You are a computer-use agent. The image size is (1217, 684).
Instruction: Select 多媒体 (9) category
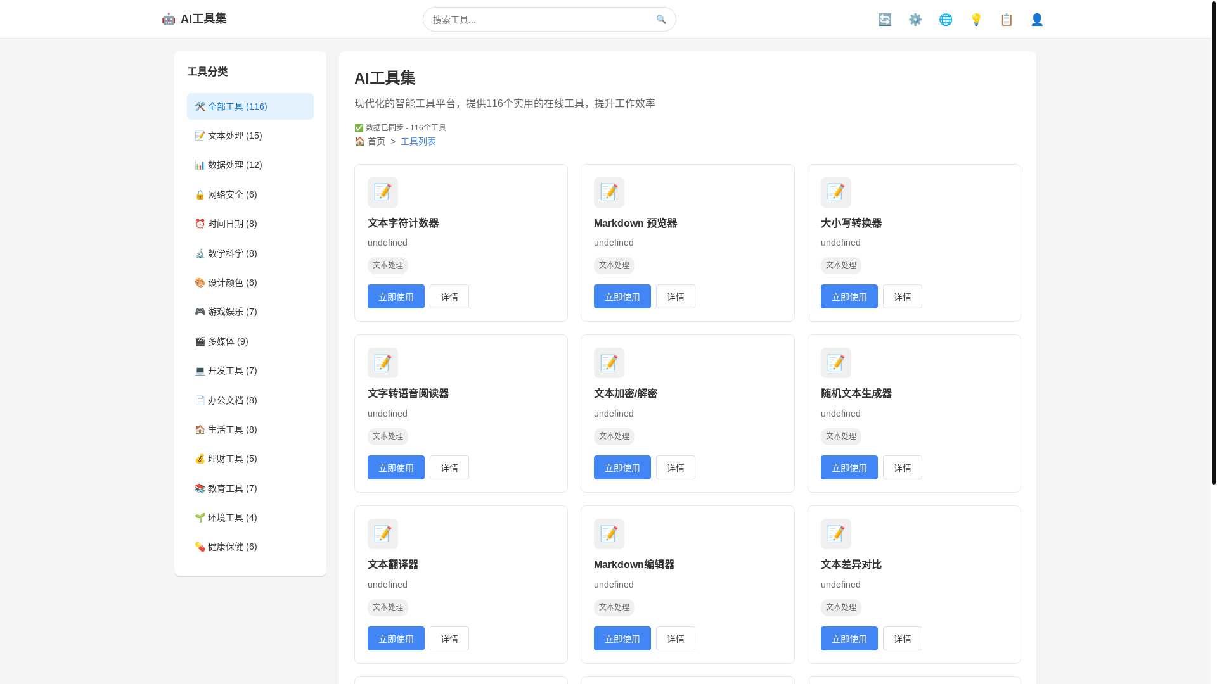[x=250, y=341]
